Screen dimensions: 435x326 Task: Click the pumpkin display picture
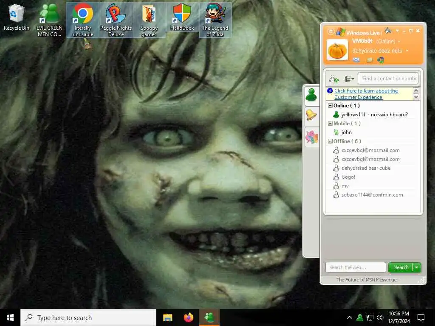pos(337,50)
